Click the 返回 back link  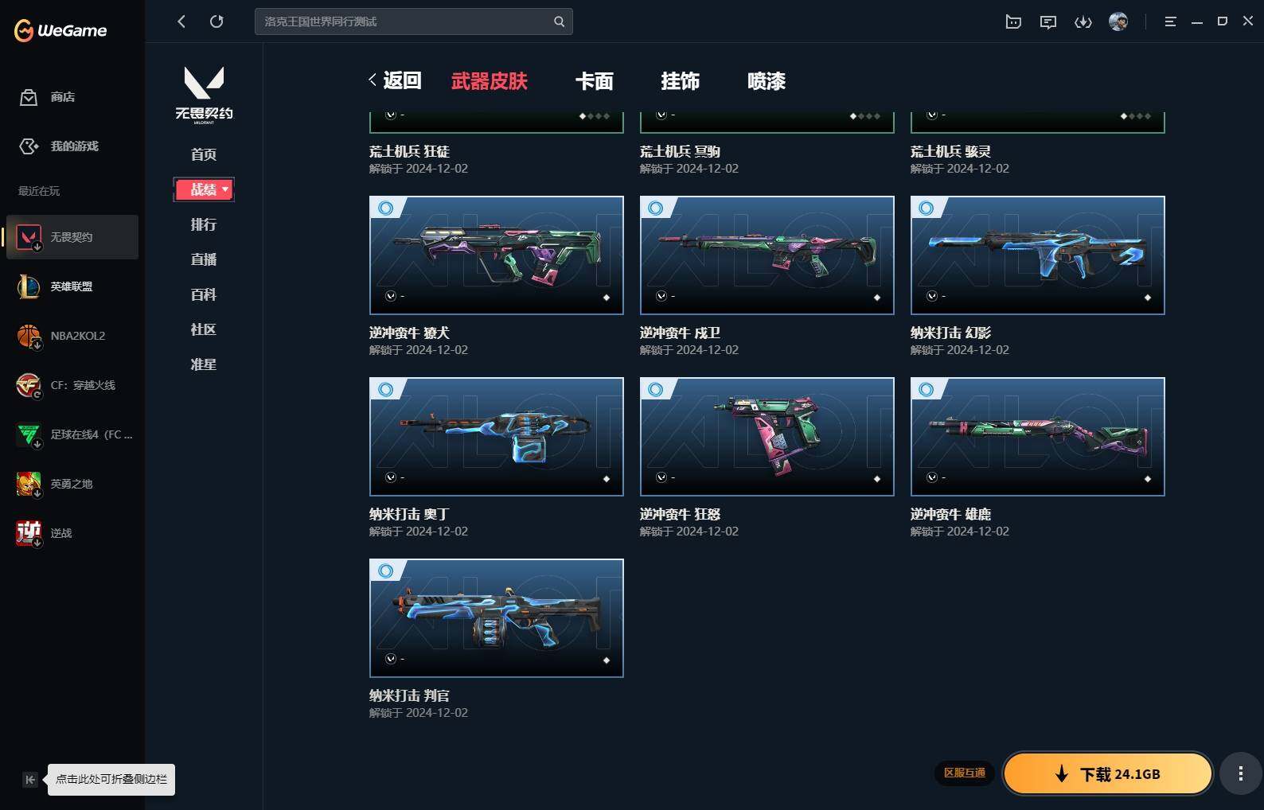(395, 80)
